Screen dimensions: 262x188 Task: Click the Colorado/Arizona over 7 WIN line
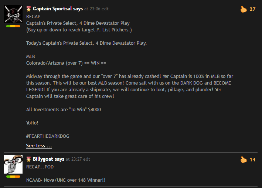[x=66, y=63]
